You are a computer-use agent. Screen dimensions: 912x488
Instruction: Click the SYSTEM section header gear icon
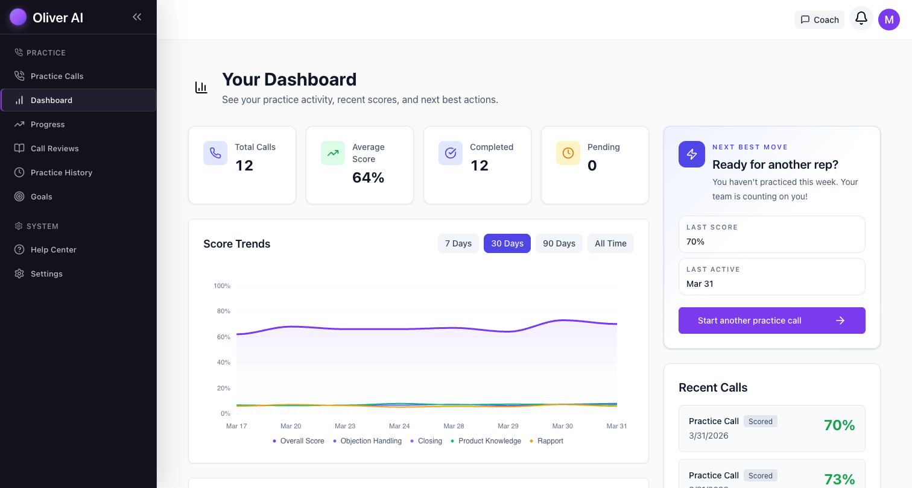19,226
